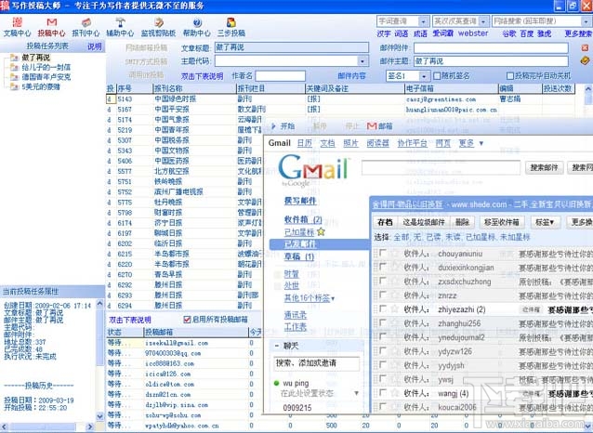Uncheck 启用所有投稿邮箱 checkbox

tap(187, 320)
